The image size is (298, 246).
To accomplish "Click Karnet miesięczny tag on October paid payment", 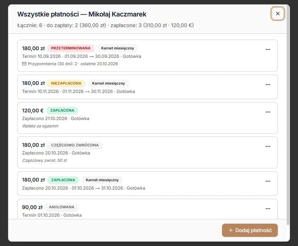I will pyautogui.click(x=102, y=180).
